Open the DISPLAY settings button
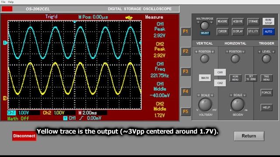 (x=238, y=31)
